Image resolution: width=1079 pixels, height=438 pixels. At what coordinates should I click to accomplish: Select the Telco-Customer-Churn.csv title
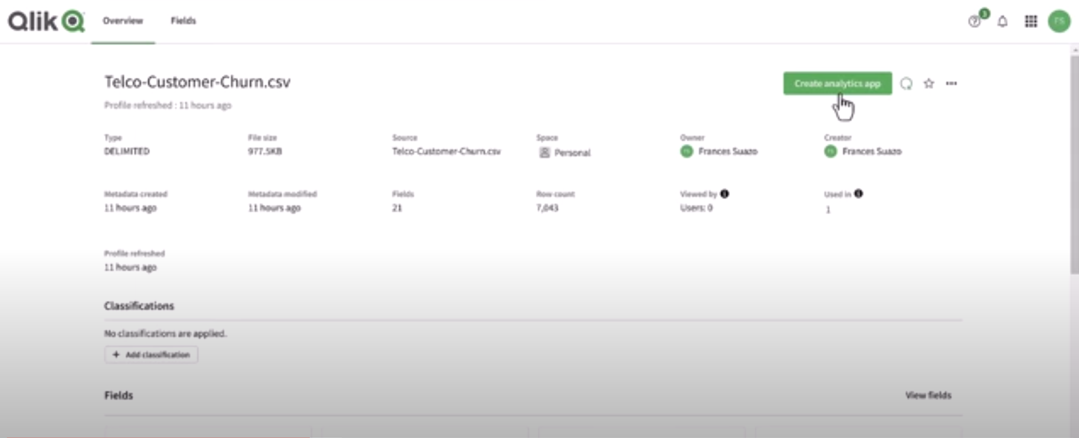coord(197,82)
